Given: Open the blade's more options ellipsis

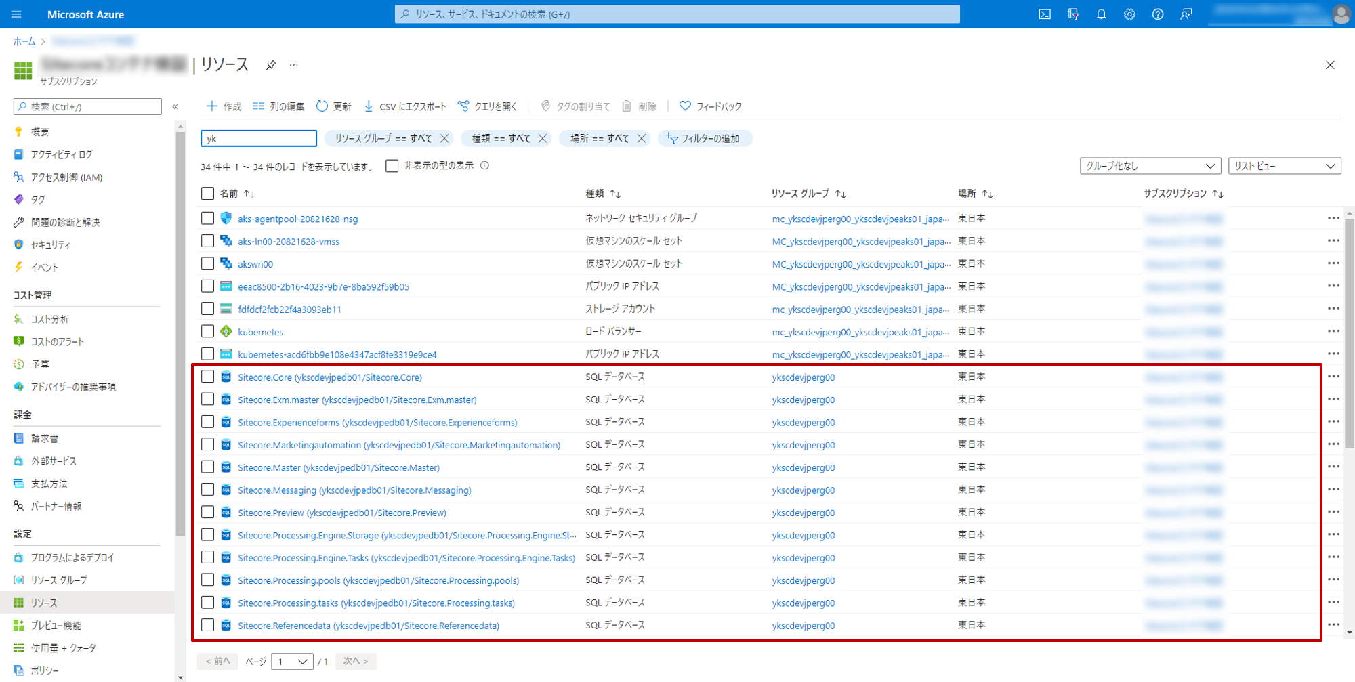Looking at the screenshot, I should pos(294,65).
